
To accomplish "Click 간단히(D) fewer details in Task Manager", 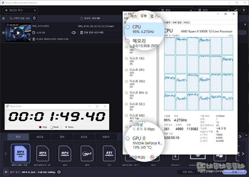I will click(138, 157).
